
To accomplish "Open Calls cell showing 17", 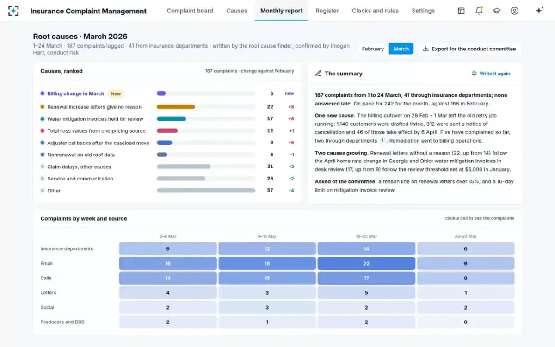I will (x=366, y=278).
